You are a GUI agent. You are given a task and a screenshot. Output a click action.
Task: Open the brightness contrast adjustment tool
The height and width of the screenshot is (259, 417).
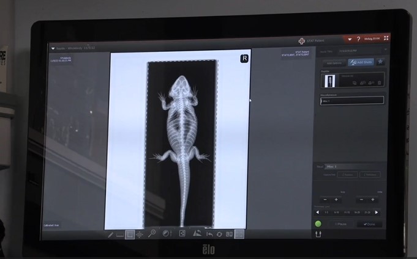(167, 233)
